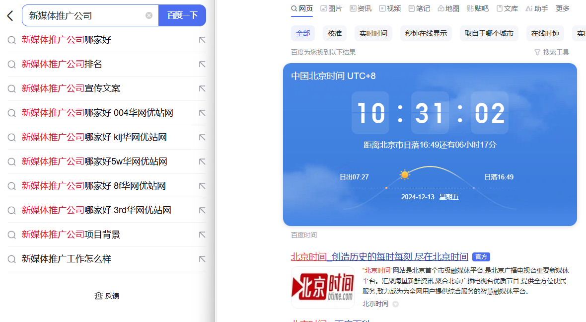Click fill arrow for 新媒体推广工作怎么样 suggestion
The width and height of the screenshot is (586, 322).
(x=202, y=258)
